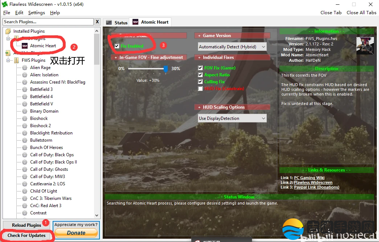Click the gear icon beside Battlefield 4
The width and height of the screenshot is (379, 242).
point(25,97)
